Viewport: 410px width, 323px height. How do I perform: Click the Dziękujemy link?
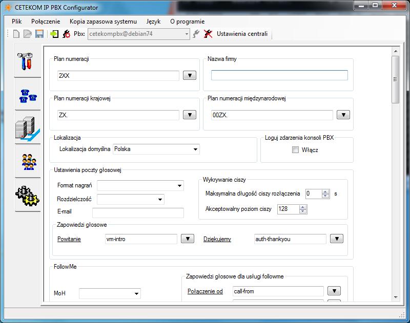coord(217,239)
